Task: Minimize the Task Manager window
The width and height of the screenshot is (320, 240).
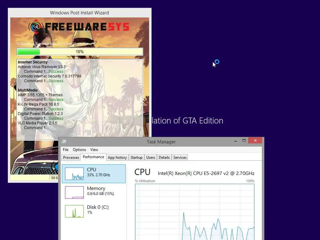Action: [x=236, y=141]
